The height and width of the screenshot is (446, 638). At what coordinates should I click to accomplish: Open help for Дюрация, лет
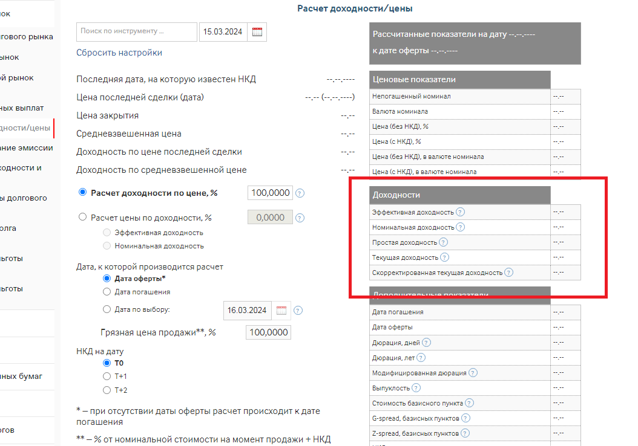pyautogui.click(x=421, y=357)
